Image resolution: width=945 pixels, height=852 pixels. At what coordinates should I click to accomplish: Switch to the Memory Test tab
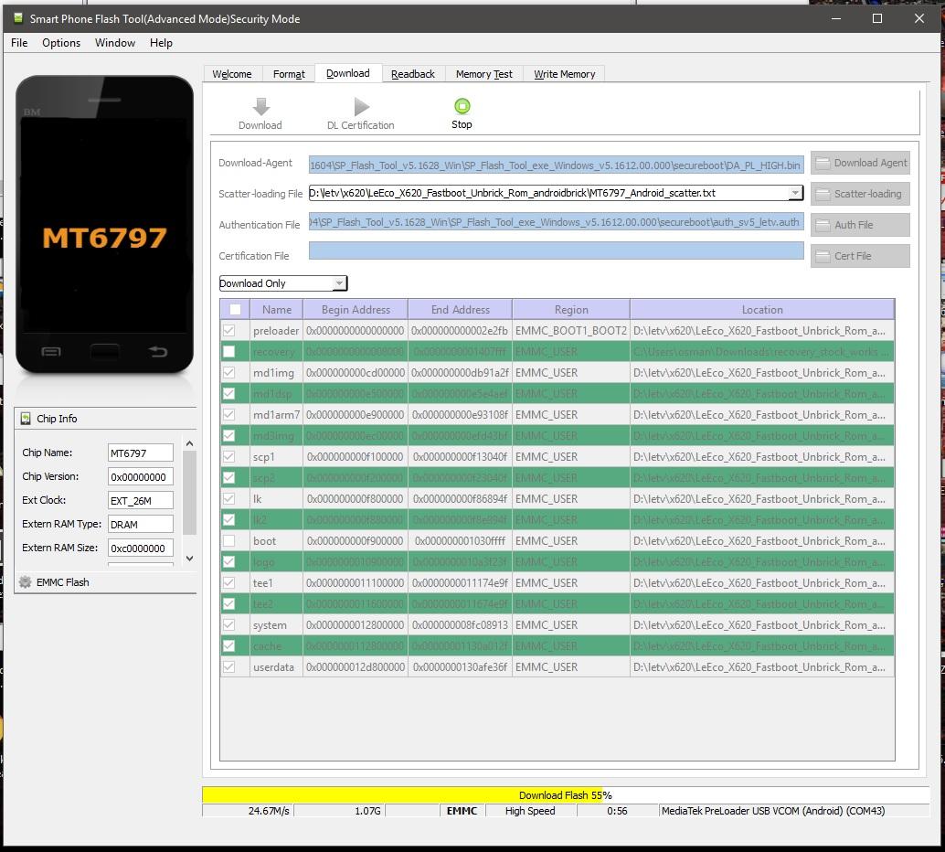click(x=483, y=74)
